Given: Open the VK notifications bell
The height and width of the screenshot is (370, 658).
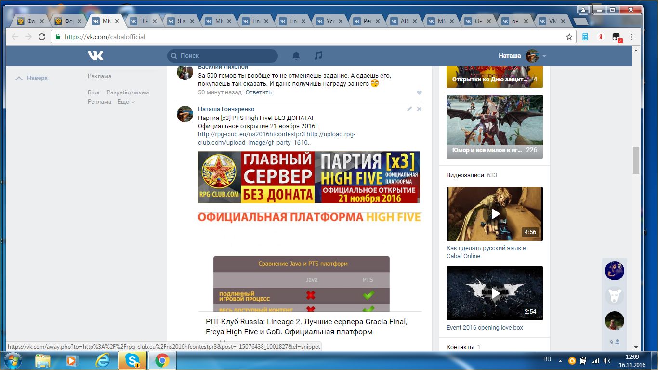Looking at the screenshot, I should (x=296, y=56).
